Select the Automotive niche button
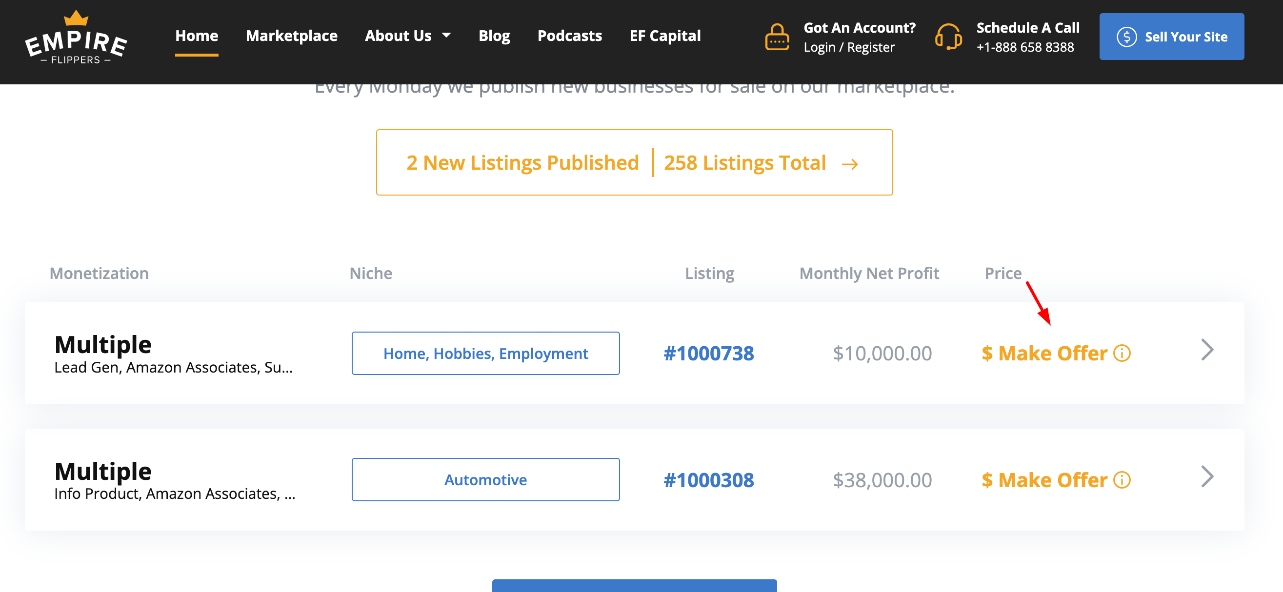This screenshot has width=1283, height=592. click(485, 480)
